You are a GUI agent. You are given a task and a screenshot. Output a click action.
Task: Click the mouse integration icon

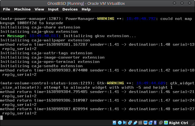click(161, 123)
